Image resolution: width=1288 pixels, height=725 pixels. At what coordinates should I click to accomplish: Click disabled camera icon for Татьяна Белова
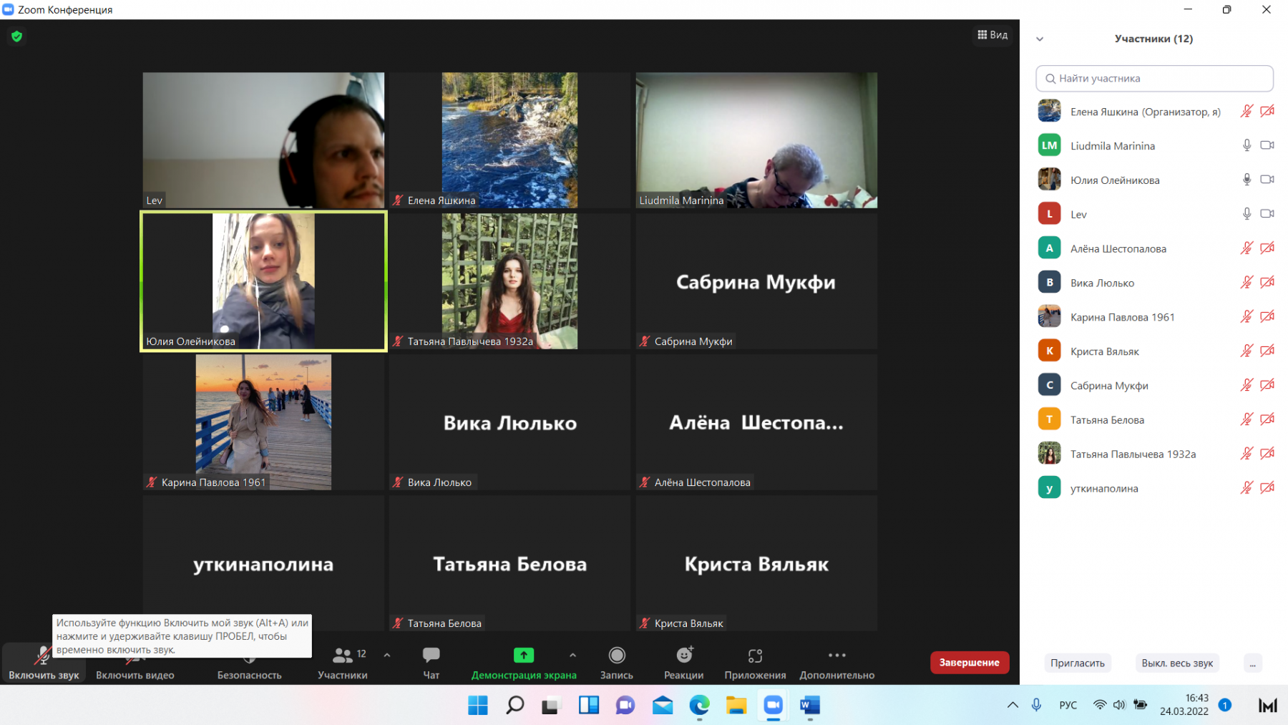coord(1267,419)
